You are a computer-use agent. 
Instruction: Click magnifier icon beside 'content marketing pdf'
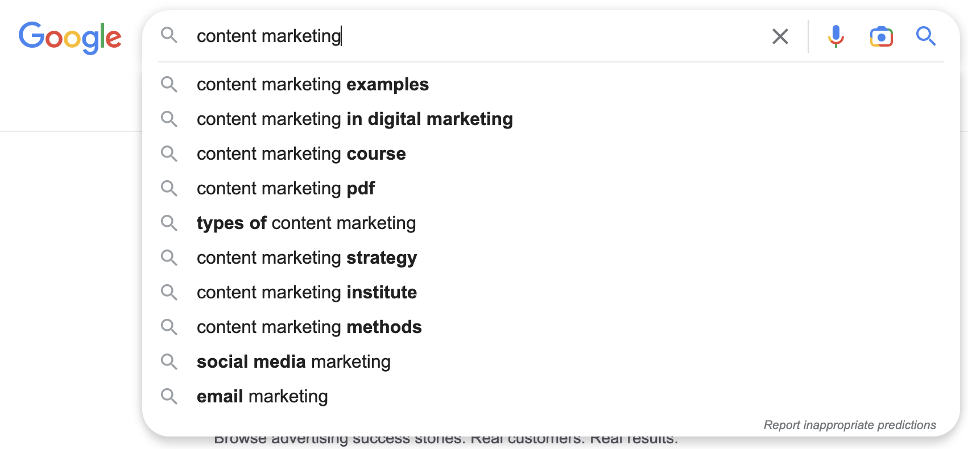click(x=169, y=188)
